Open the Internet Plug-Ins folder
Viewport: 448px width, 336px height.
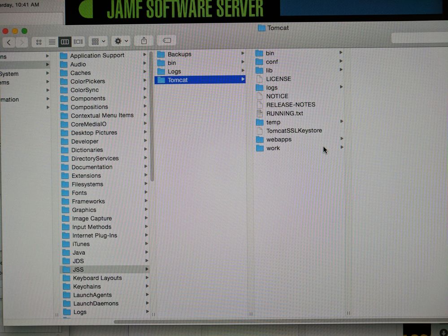coord(95,236)
